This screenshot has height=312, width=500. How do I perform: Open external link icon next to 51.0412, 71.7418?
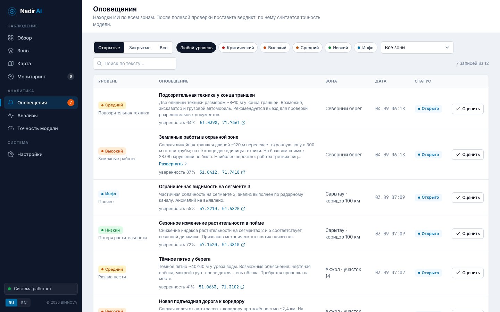pyautogui.click(x=243, y=172)
